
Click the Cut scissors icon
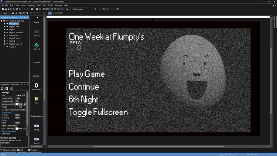point(14,9)
